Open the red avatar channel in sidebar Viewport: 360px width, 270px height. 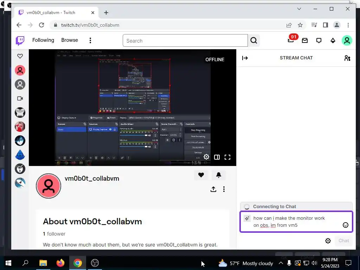tap(20, 70)
